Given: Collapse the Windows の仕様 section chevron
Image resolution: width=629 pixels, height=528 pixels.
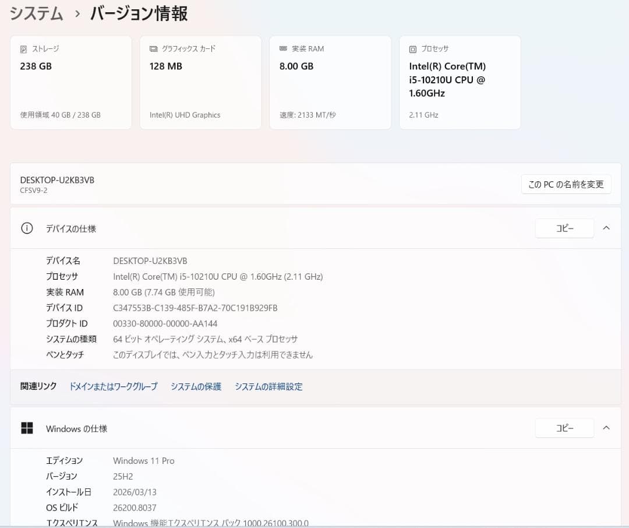Looking at the screenshot, I should point(606,428).
